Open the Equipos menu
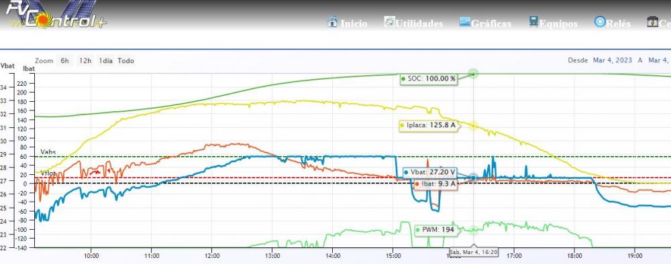This screenshot has height=264, width=671. tap(558, 23)
